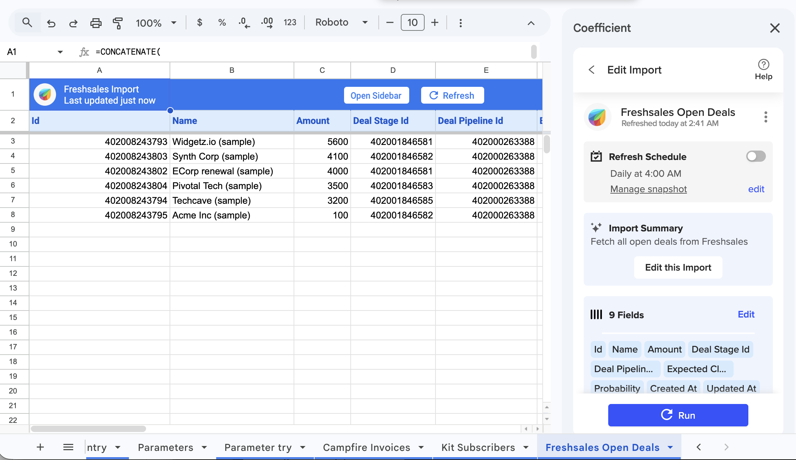Image resolution: width=796 pixels, height=460 pixels.
Task: Open the Manage snapshot link
Action: [x=648, y=189]
